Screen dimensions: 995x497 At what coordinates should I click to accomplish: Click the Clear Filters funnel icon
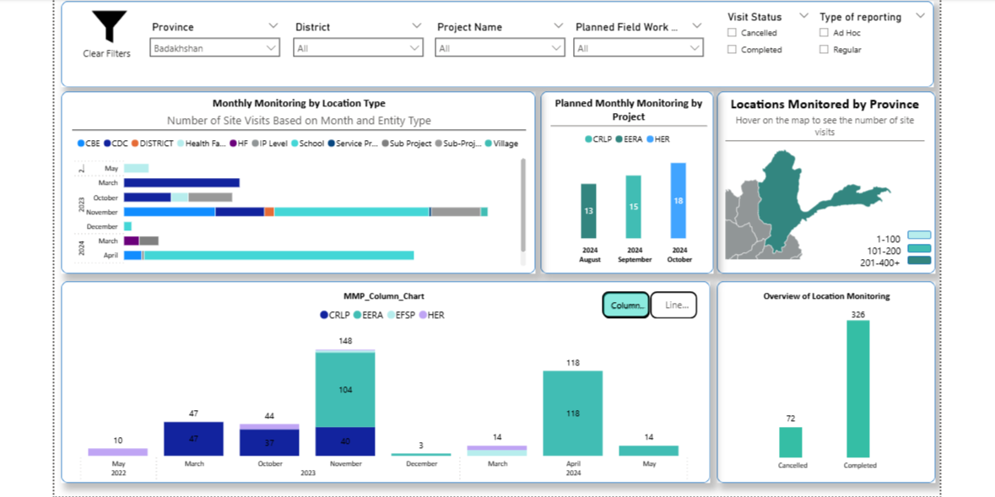coord(109,28)
